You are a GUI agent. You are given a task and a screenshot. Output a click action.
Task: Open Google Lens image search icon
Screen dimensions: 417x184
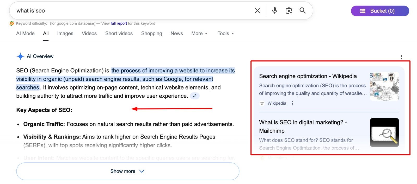point(289,11)
